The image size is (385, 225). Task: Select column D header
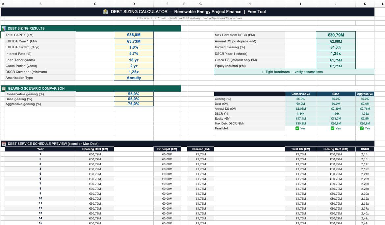tap(134, 4)
